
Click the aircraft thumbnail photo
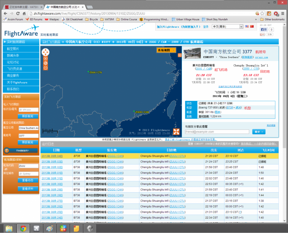(192, 53)
